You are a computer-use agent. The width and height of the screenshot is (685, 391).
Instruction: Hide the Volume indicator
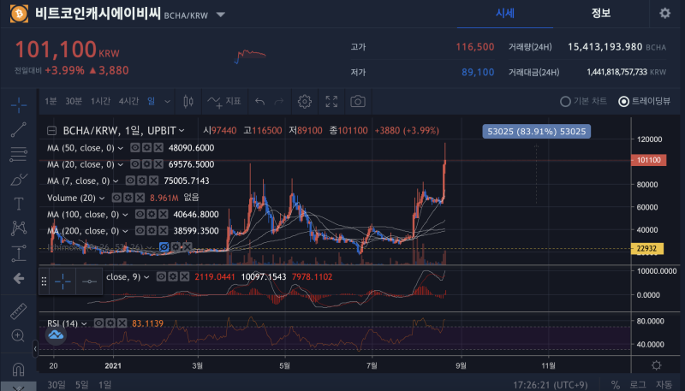[x=116, y=198]
